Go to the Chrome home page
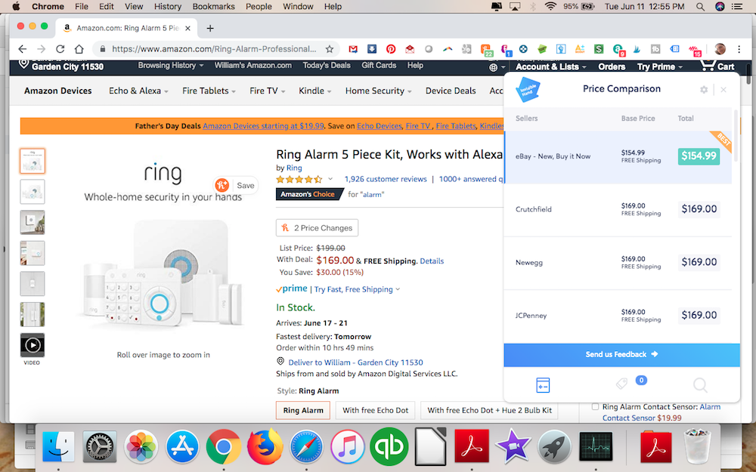 79,48
